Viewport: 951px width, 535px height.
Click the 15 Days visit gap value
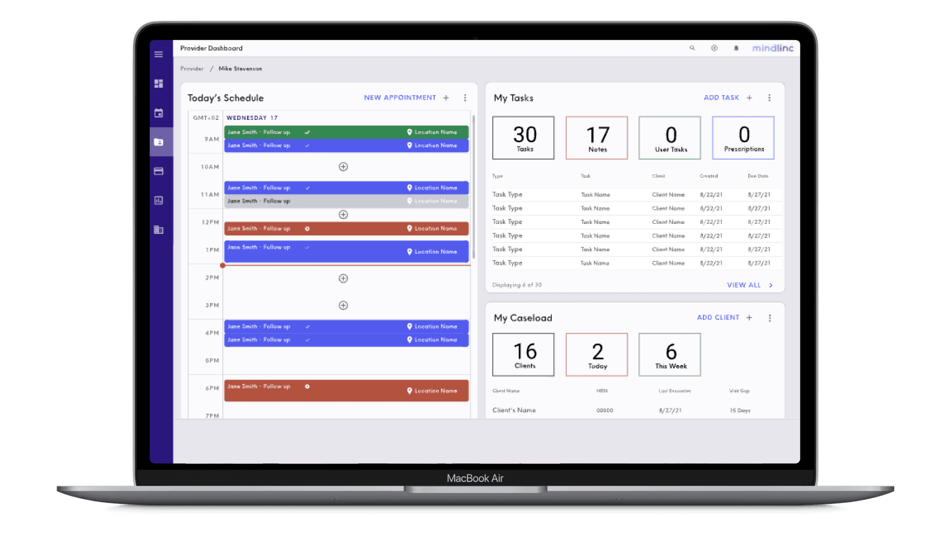click(740, 411)
